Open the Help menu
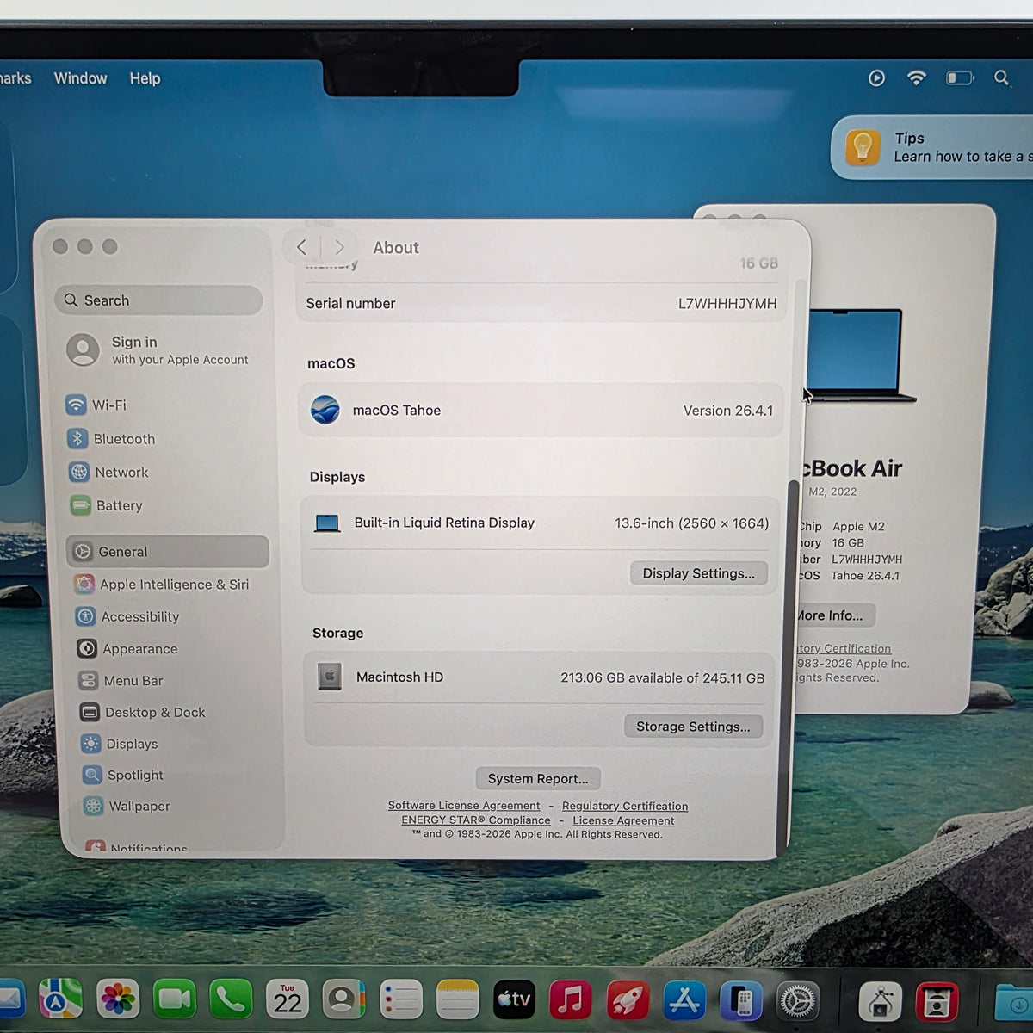This screenshot has width=1033, height=1033. coord(145,78)
